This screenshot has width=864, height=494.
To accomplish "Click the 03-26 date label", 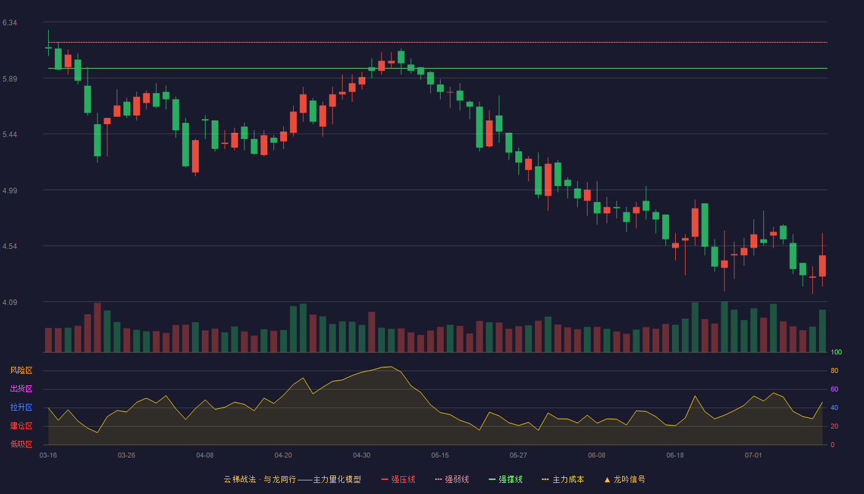I will tap(127, 455).
